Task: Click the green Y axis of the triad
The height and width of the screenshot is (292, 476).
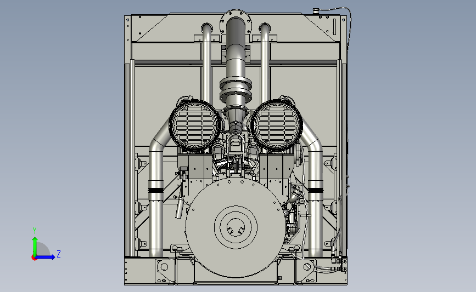Action: coord(35,247)
